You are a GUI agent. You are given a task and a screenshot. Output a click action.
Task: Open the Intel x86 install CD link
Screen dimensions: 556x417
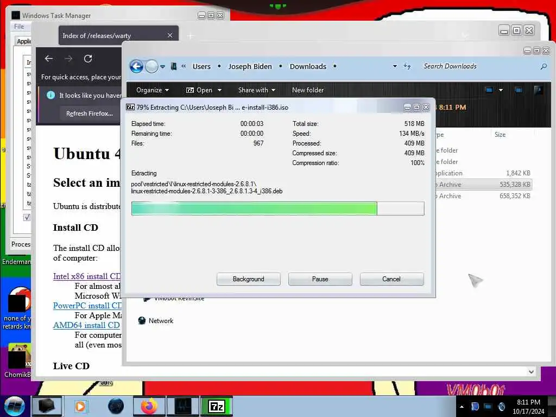(x=87, y=276)
